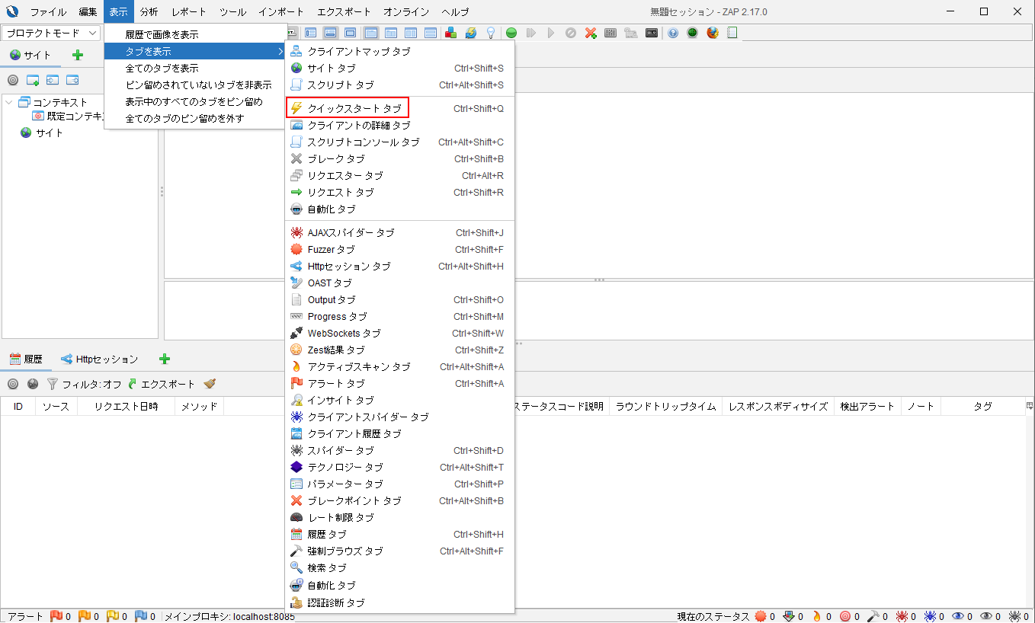
Task: Switch to the 履歴 bottom tab
Action: [x=26, y=359]
